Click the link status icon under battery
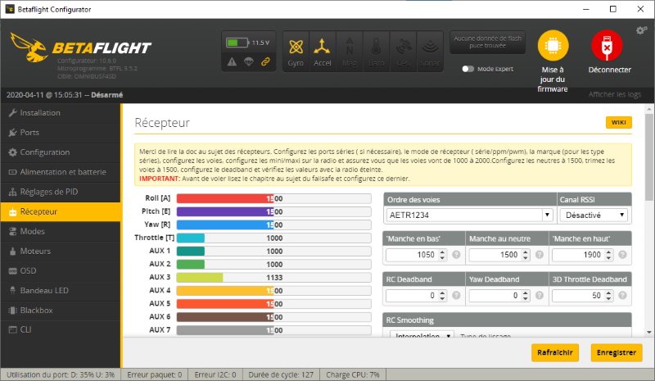 point(265,61)
